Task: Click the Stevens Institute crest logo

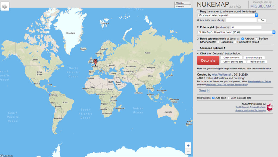Action: click(270, 107)
